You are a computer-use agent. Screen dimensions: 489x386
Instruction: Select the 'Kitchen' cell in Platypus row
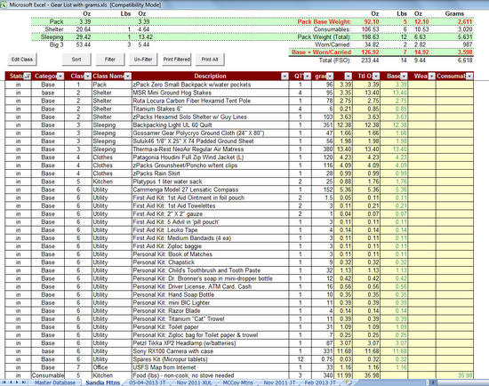tap(112, 181)
